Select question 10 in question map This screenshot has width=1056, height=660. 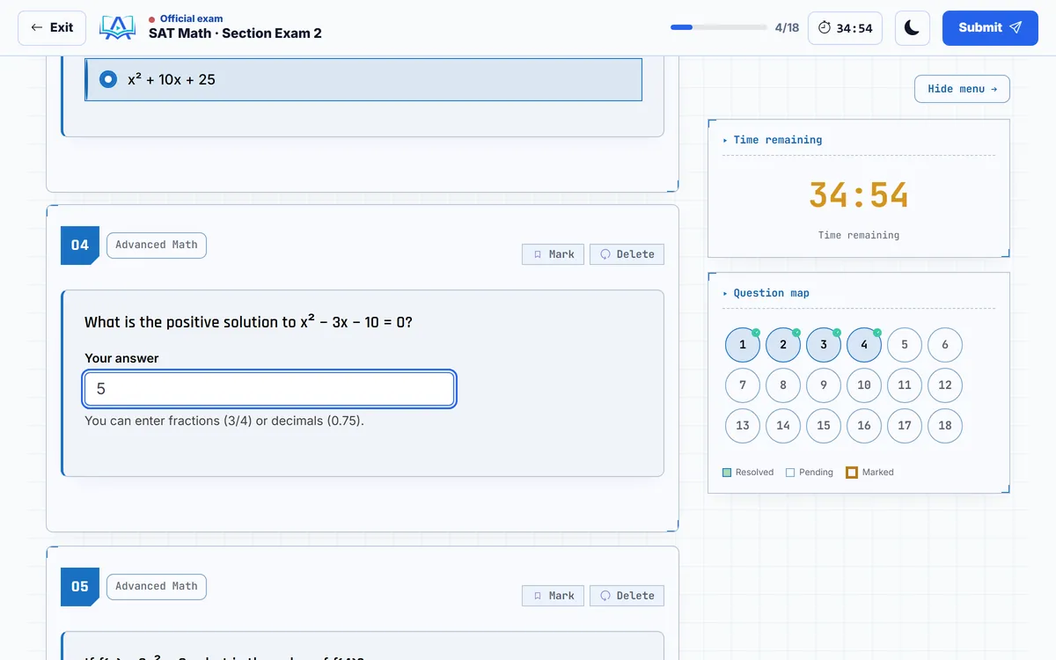coord(864,385)
